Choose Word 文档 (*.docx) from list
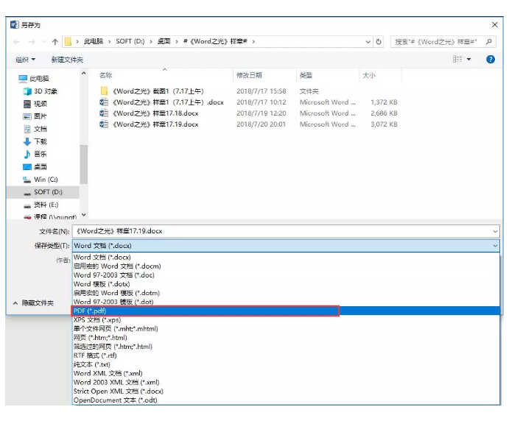 286,257
